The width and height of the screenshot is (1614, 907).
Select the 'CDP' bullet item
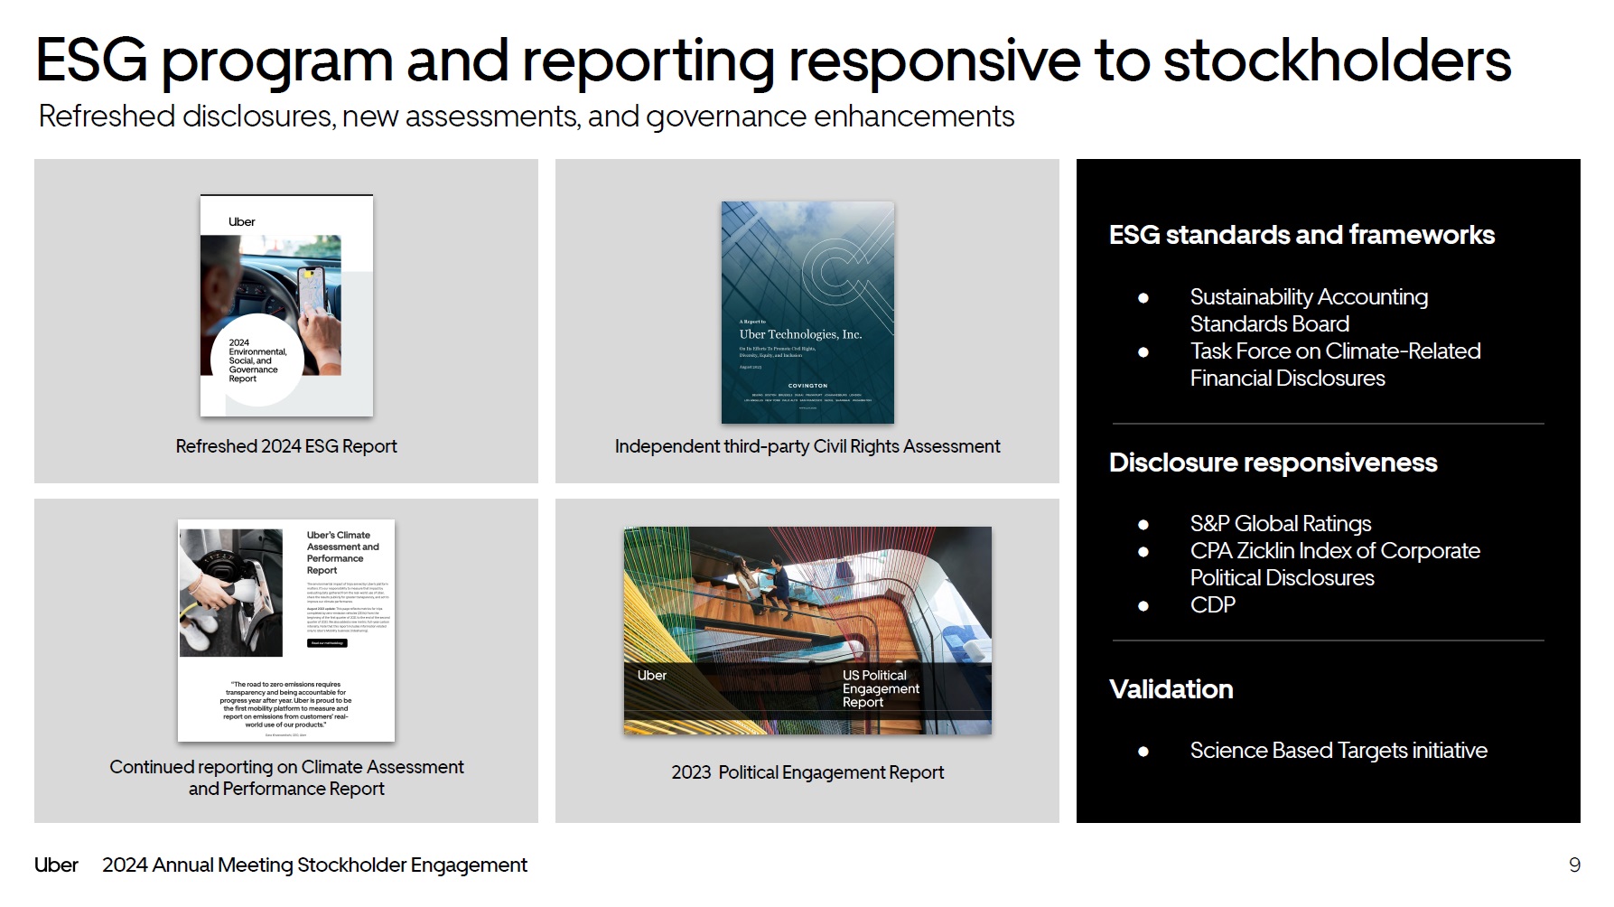coord(1212,605)
